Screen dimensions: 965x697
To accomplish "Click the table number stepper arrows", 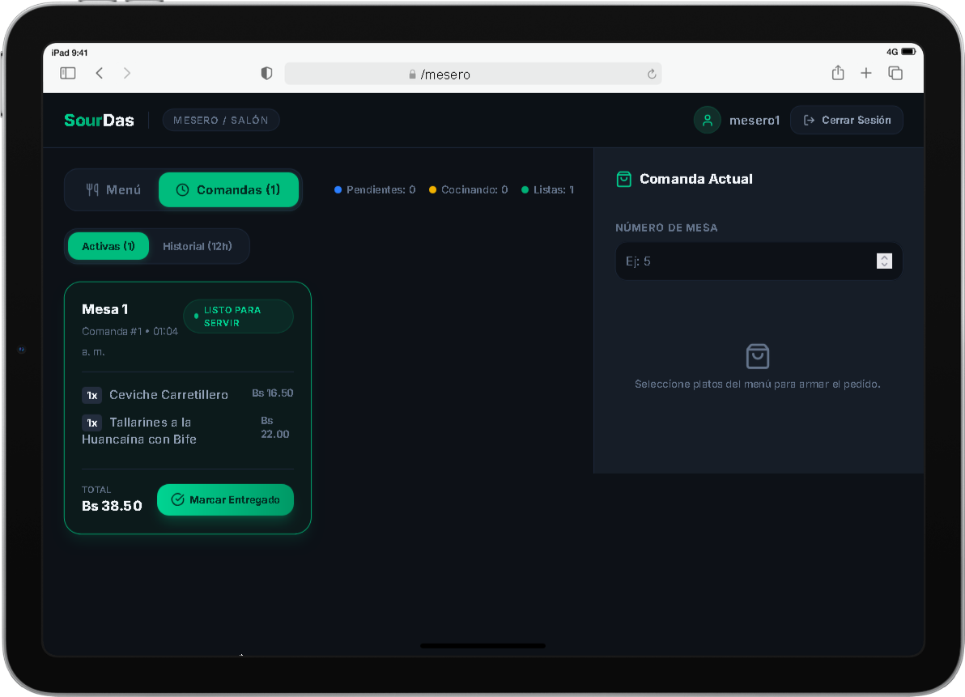I will pyautogui.click(x=884, y=261).
